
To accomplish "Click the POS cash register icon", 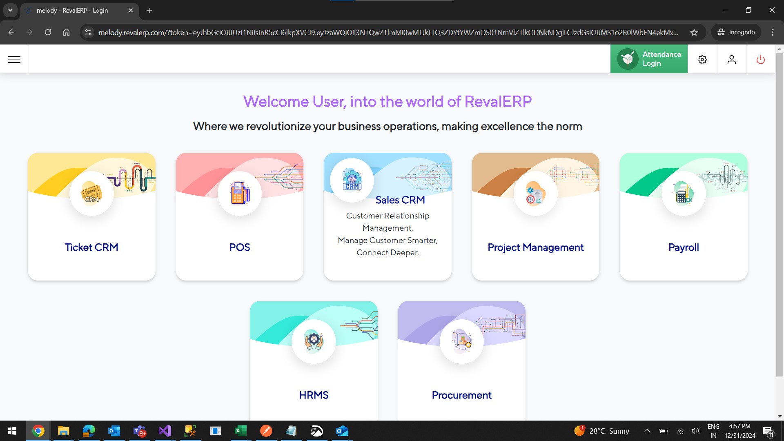I will [240, 194].
